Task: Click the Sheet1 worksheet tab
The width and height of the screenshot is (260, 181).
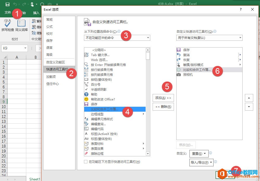Action: pyautogui.click(x=35, y=179)
